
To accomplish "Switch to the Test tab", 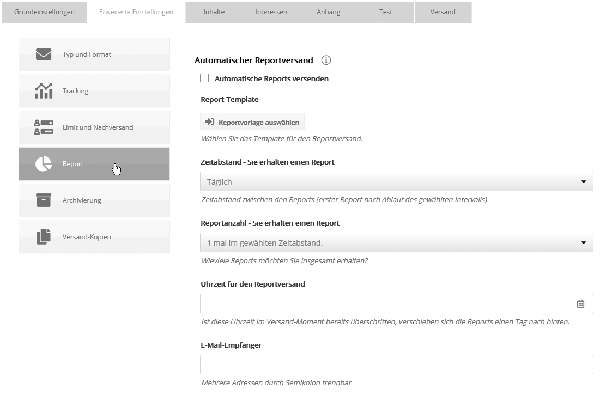I will (385, 12).
